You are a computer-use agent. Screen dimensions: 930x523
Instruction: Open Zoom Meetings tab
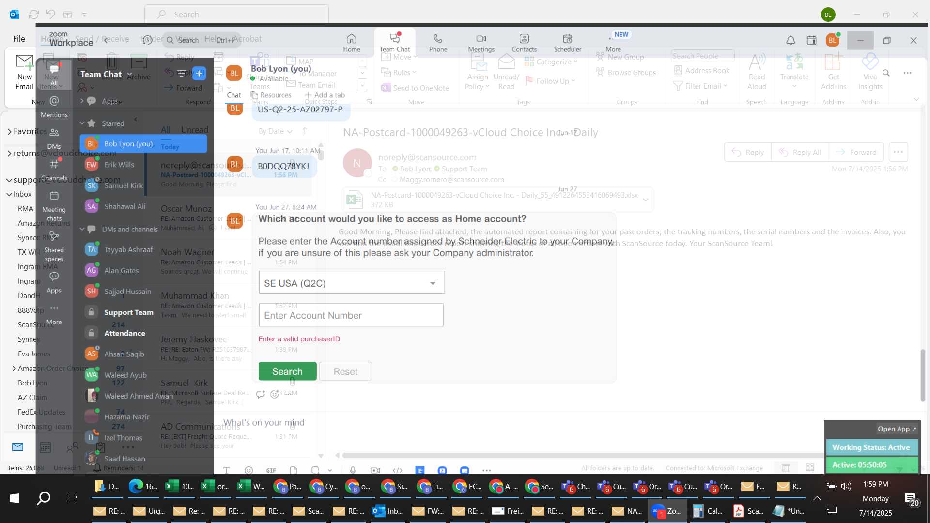click(x=481, y=43)
